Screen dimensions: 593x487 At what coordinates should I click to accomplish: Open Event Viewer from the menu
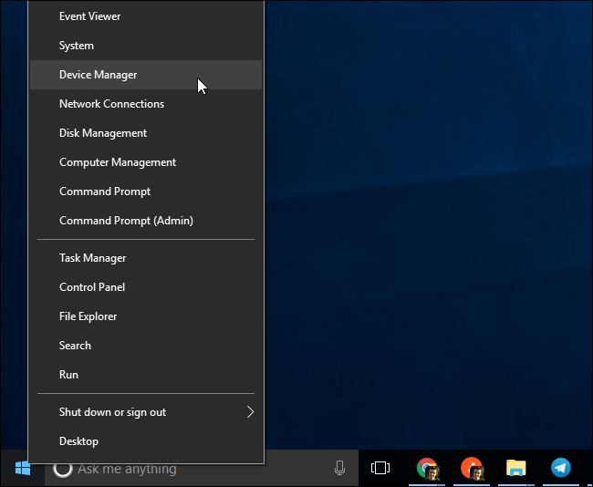pyautogui.click(x=89, y=16)
